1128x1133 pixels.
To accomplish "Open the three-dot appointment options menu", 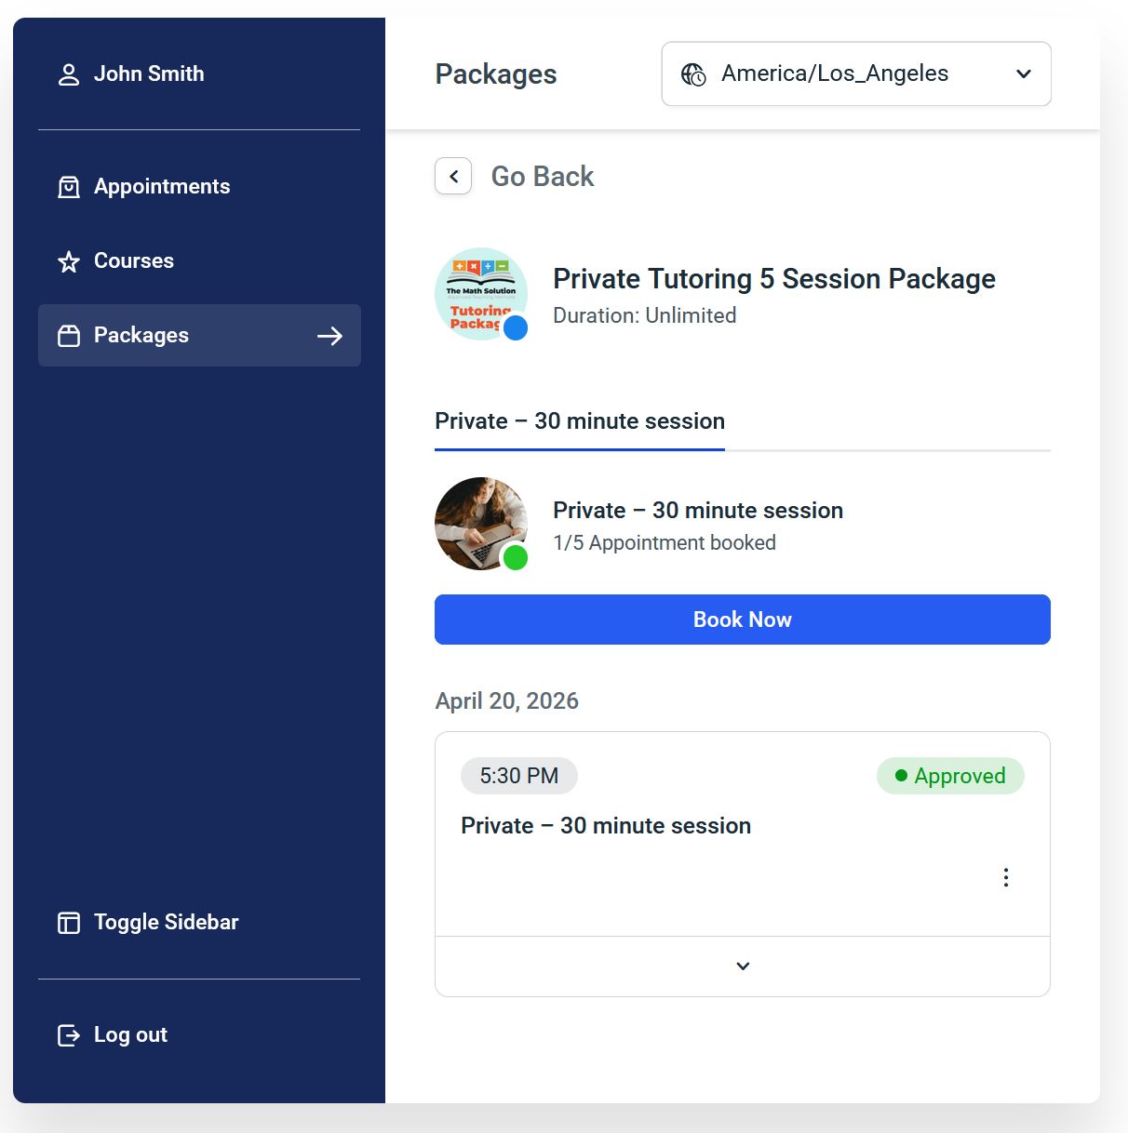I will click(x=1006, y=877).
